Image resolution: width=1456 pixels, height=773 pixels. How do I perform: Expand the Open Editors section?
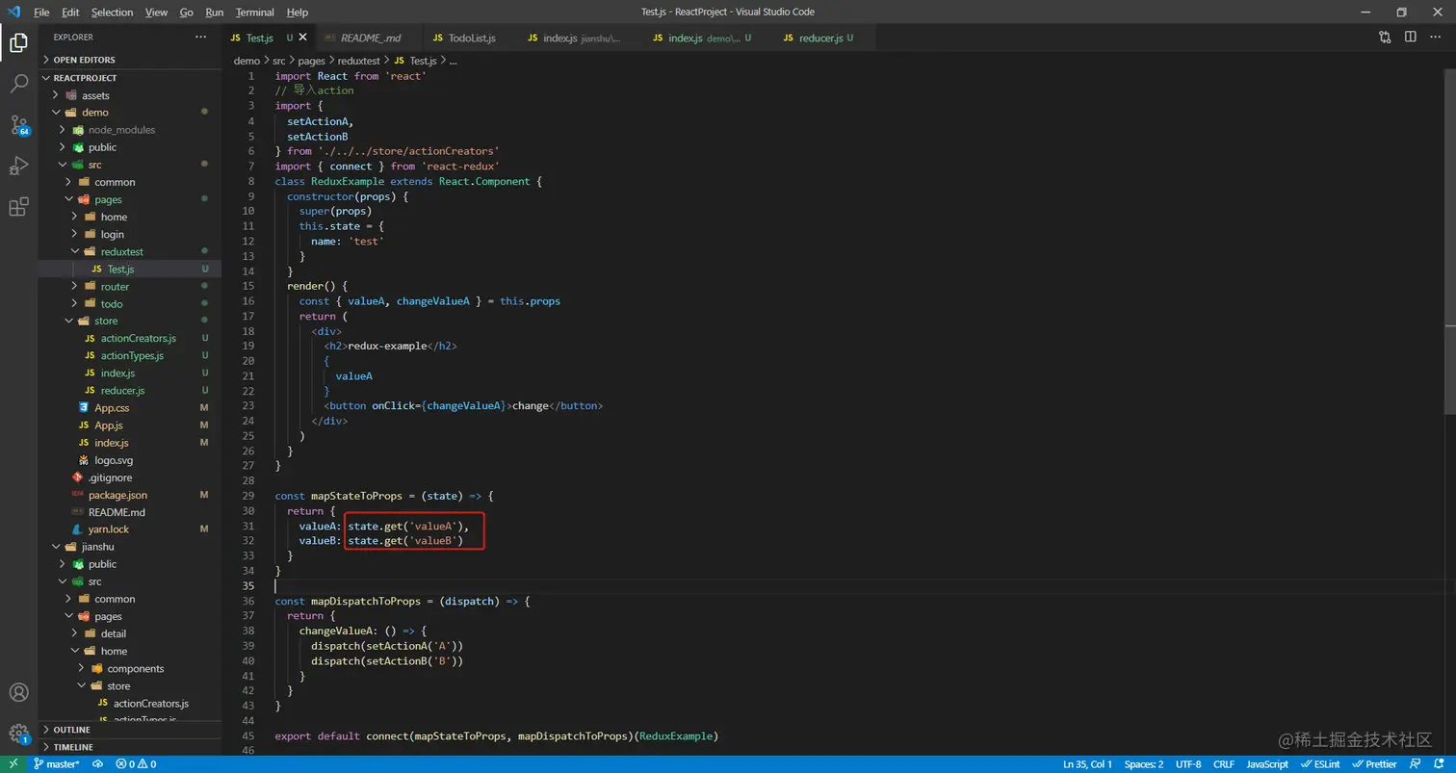(x=129, y=60)
